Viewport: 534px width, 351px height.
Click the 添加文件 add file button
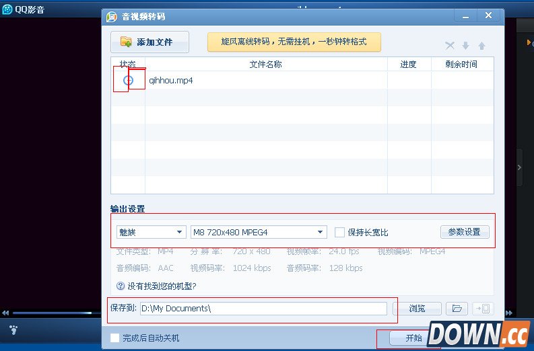(150, 42)
